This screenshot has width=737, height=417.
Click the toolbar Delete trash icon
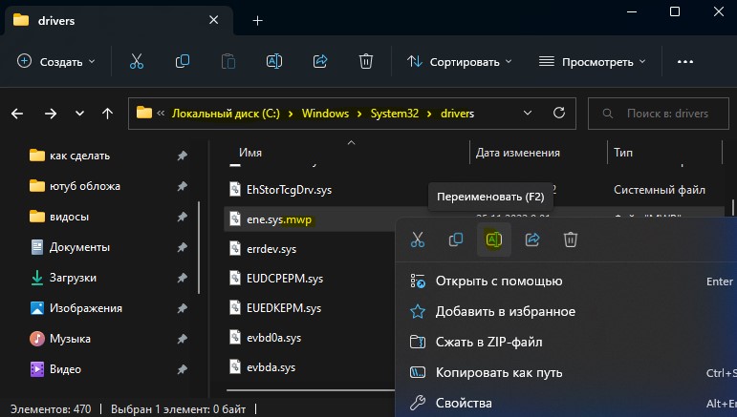[x=366, y=61]
